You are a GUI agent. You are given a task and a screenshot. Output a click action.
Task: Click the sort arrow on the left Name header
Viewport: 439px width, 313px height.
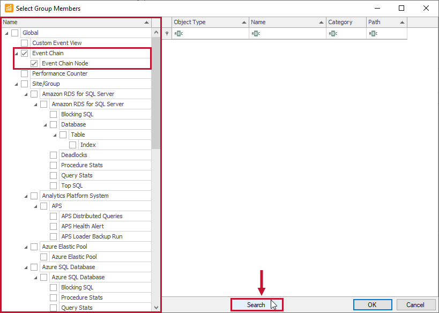tap(146, 22)
